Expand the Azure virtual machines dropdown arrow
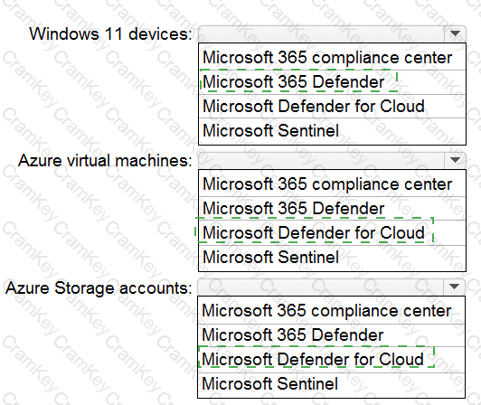 (x=455, y=160)
